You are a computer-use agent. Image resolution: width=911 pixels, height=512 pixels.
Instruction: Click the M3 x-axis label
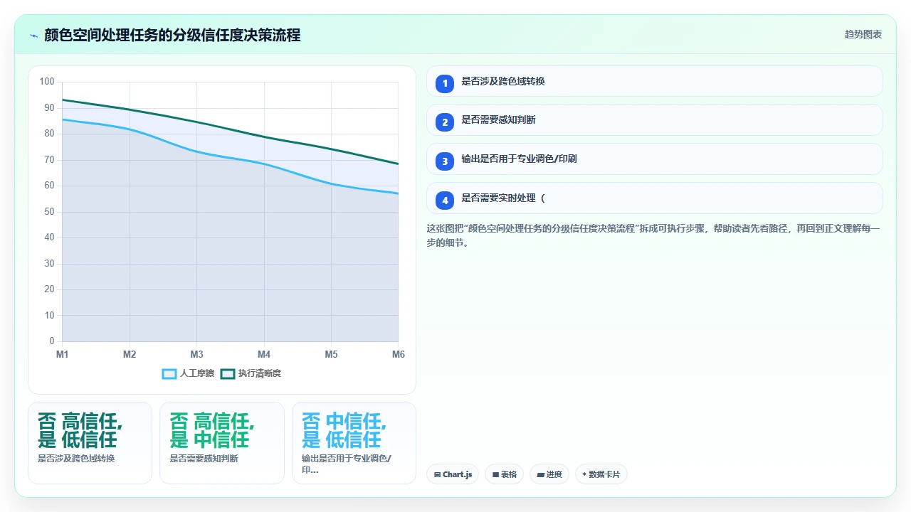pos(197,354)
